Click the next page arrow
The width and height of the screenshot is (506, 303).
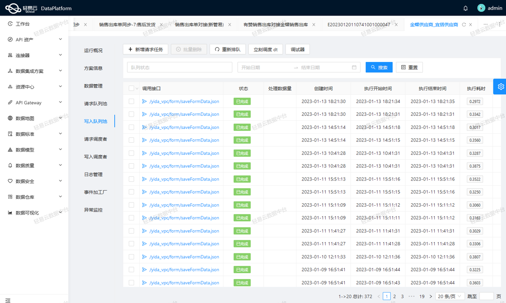pos(431,296)
